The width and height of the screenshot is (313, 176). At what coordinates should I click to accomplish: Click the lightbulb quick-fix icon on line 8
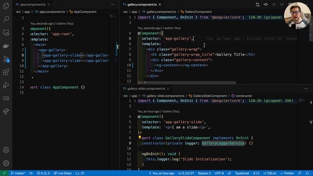(140, 137)
